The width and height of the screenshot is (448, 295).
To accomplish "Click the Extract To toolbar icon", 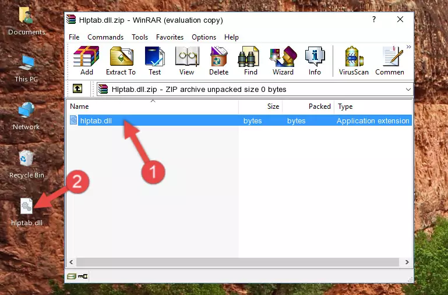I will click(x=121, y=61).
